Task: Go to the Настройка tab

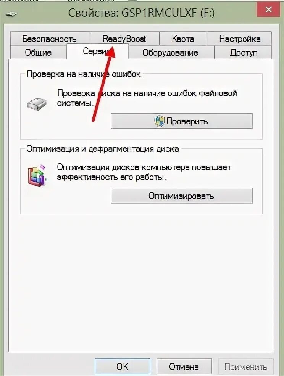Action: pos(239,39)
